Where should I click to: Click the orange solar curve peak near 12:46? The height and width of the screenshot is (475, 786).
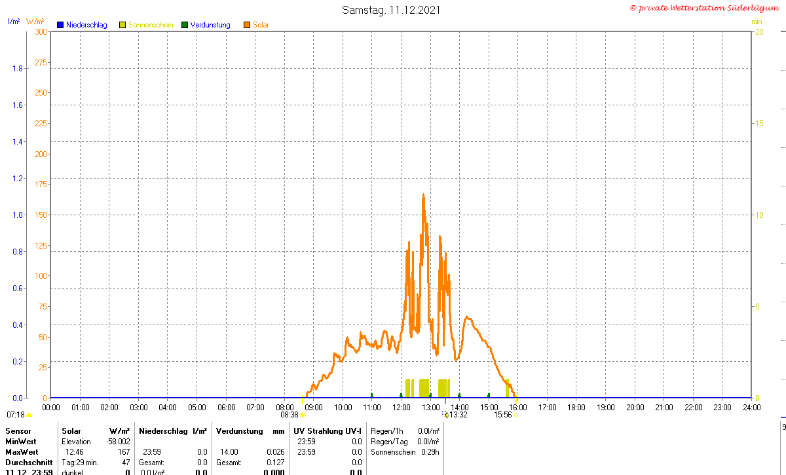pos(423,195)
